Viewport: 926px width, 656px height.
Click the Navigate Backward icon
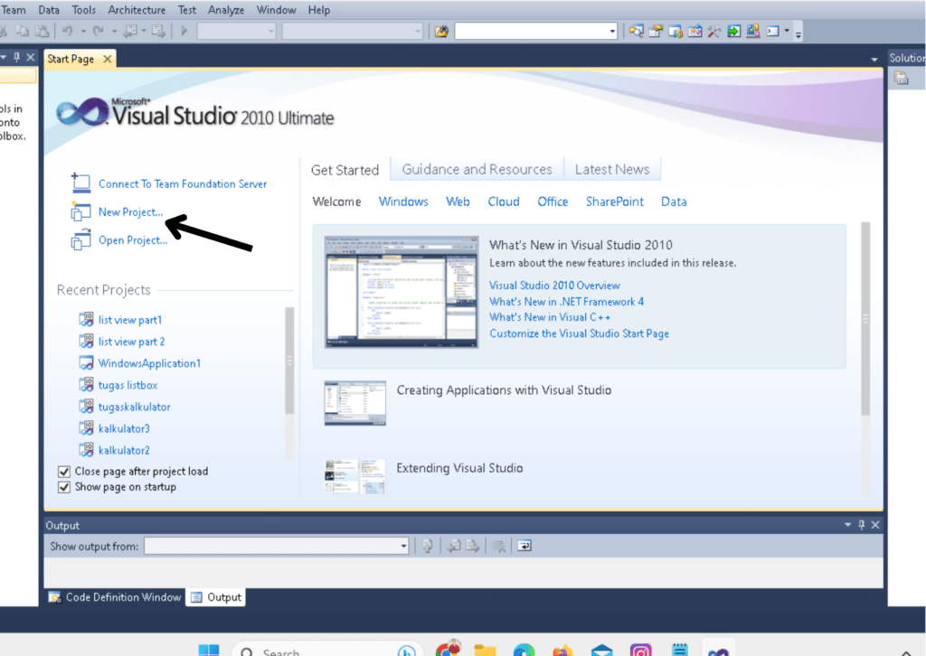point(130,32)
